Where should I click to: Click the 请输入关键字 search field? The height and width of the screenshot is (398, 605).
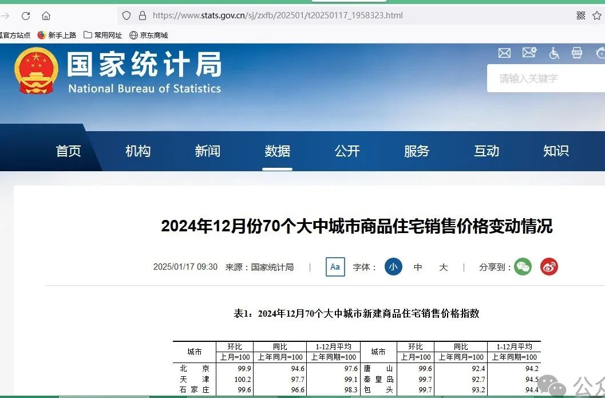tap(544, 78)
